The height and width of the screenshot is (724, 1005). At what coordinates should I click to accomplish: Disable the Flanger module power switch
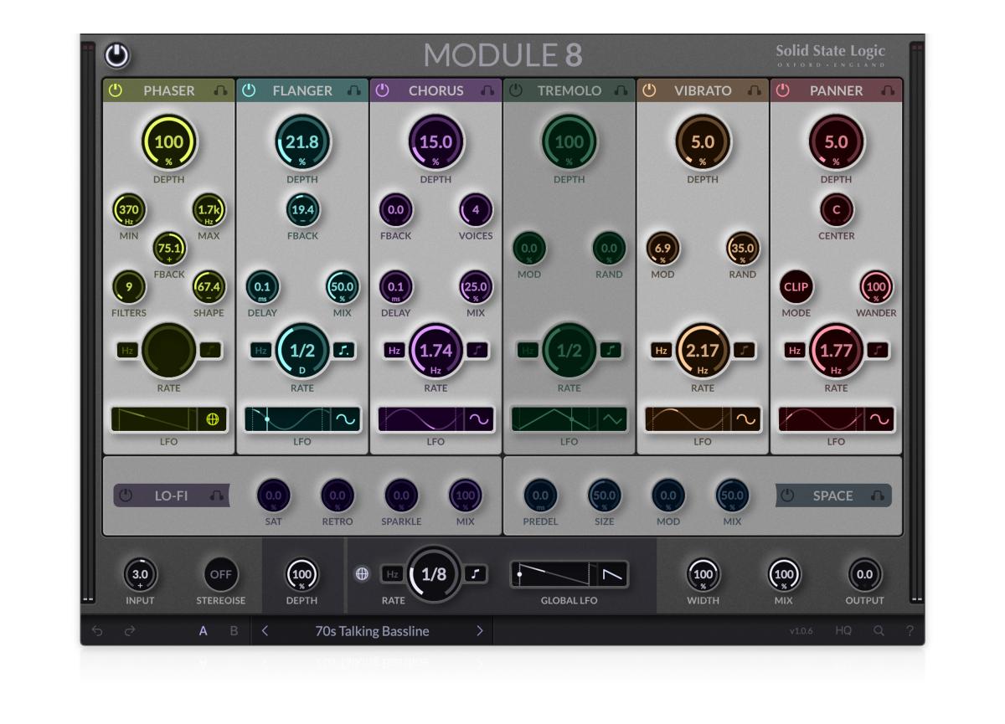pos(249,90)
